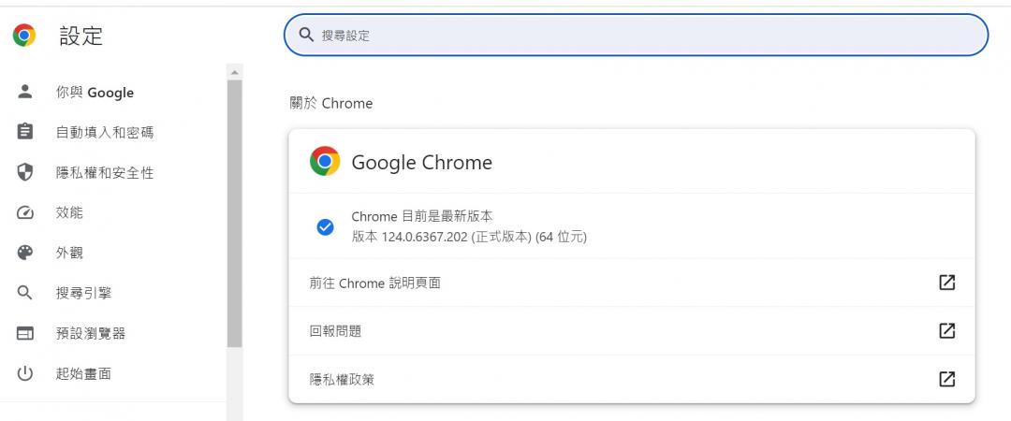The height and width of the screenshot is (421, 1011).
Task: Open the 回報問題 link
Action: point(631,331)
